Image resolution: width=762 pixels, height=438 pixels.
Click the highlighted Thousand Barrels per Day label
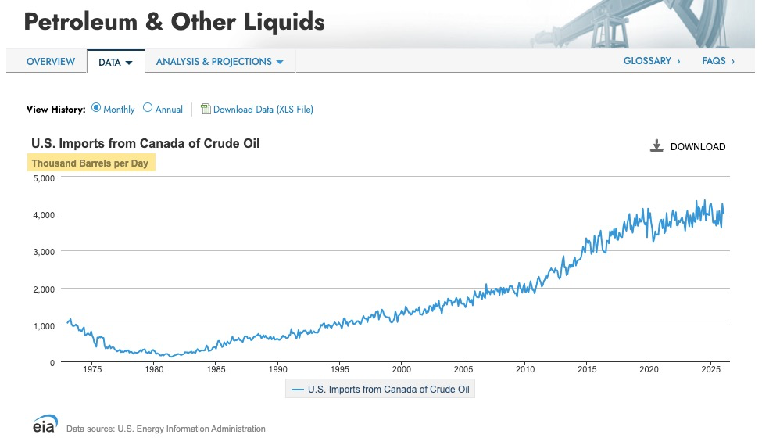(90, 163)
